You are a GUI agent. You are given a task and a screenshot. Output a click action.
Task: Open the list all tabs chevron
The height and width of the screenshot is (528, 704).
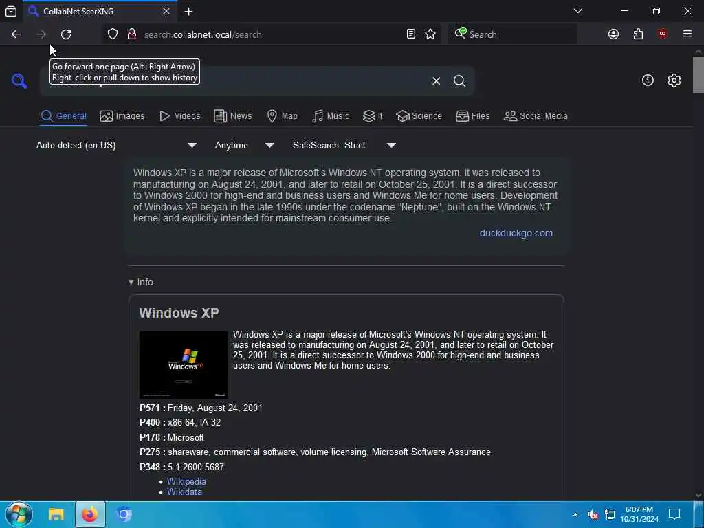point(578,11)
